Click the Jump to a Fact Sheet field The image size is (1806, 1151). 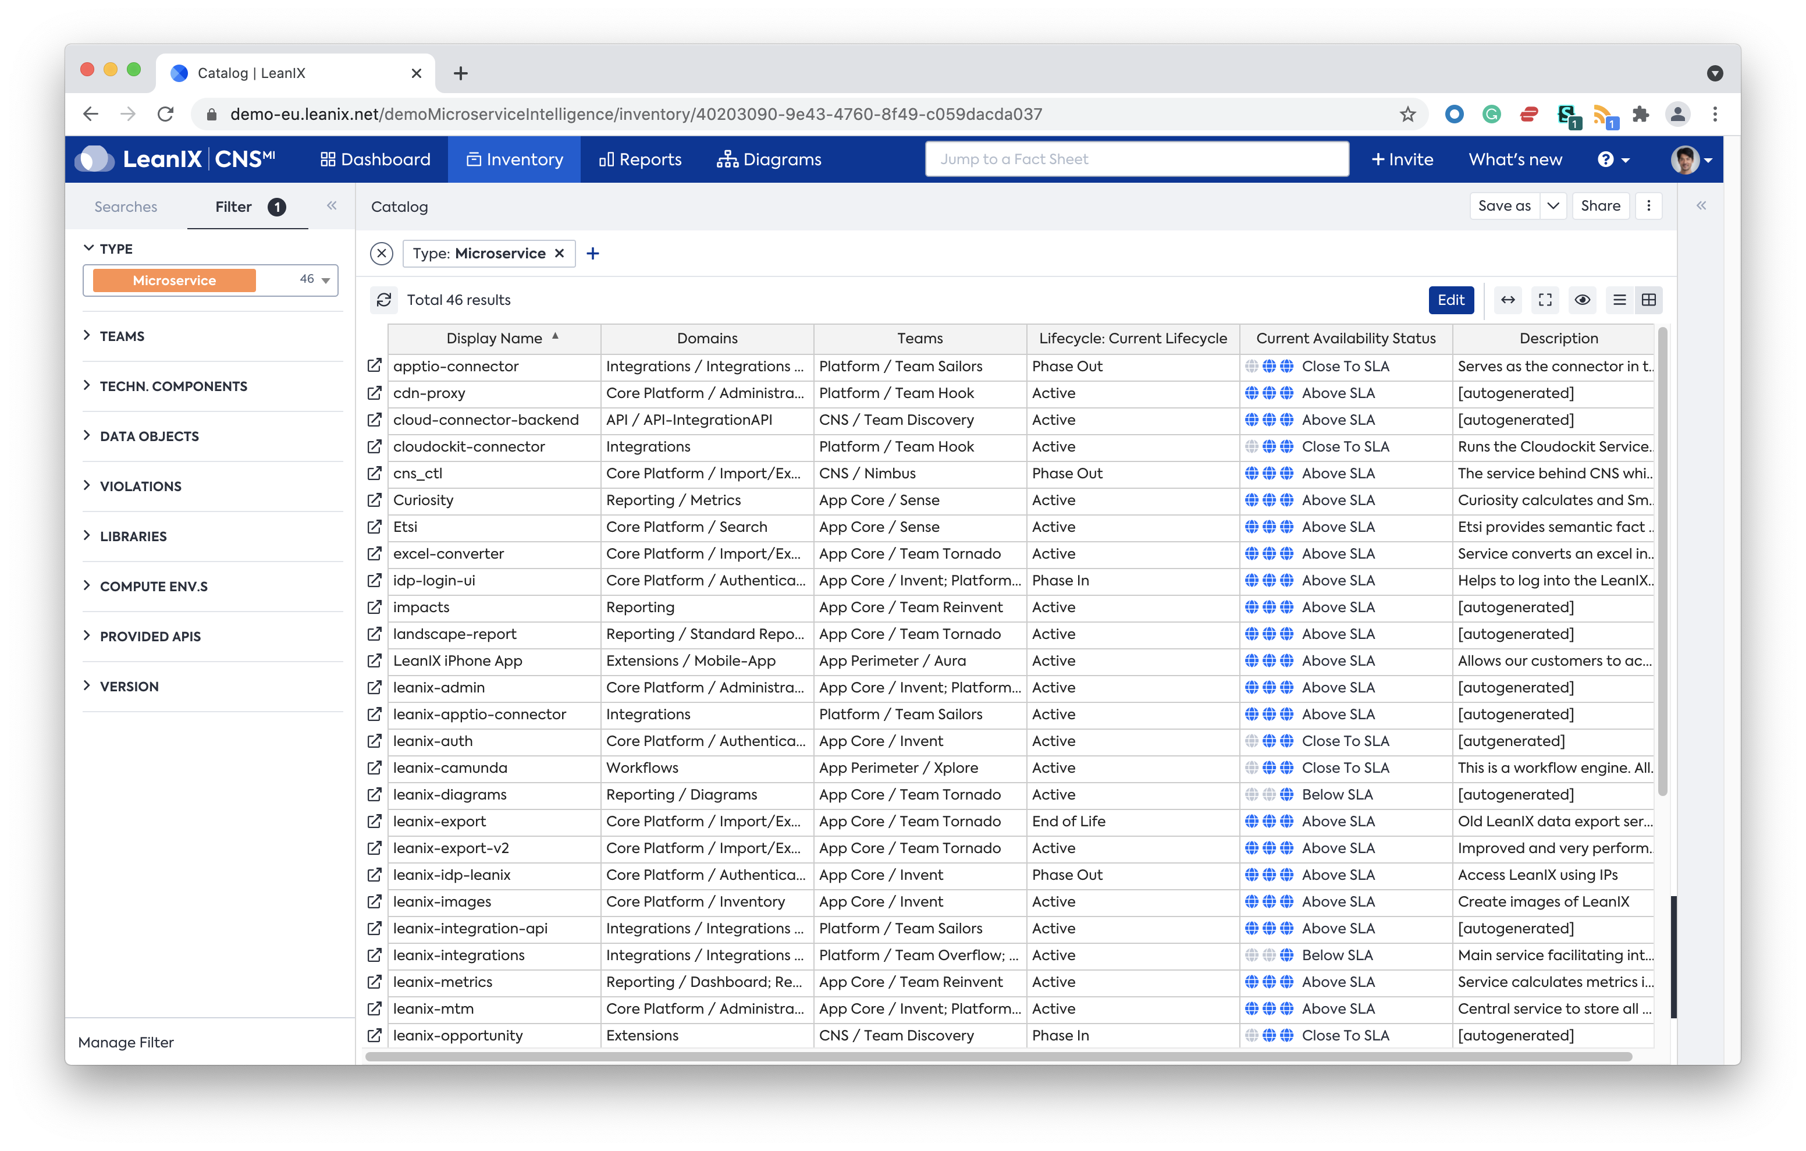point(1136,159)
